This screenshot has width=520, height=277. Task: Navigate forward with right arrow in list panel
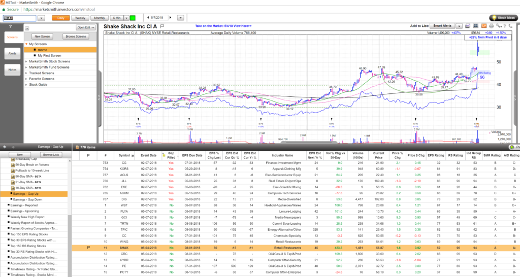(13, 147)
